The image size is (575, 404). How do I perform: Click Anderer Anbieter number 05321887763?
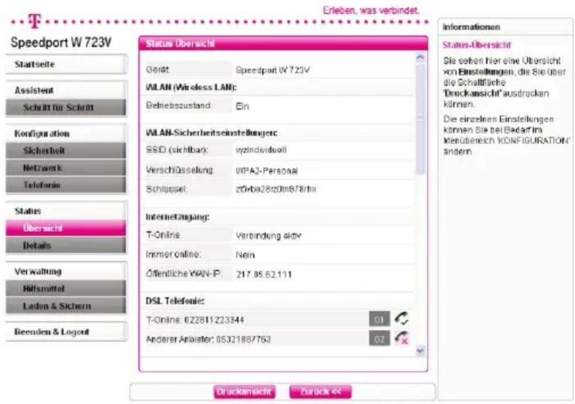[x=244, y=339]
